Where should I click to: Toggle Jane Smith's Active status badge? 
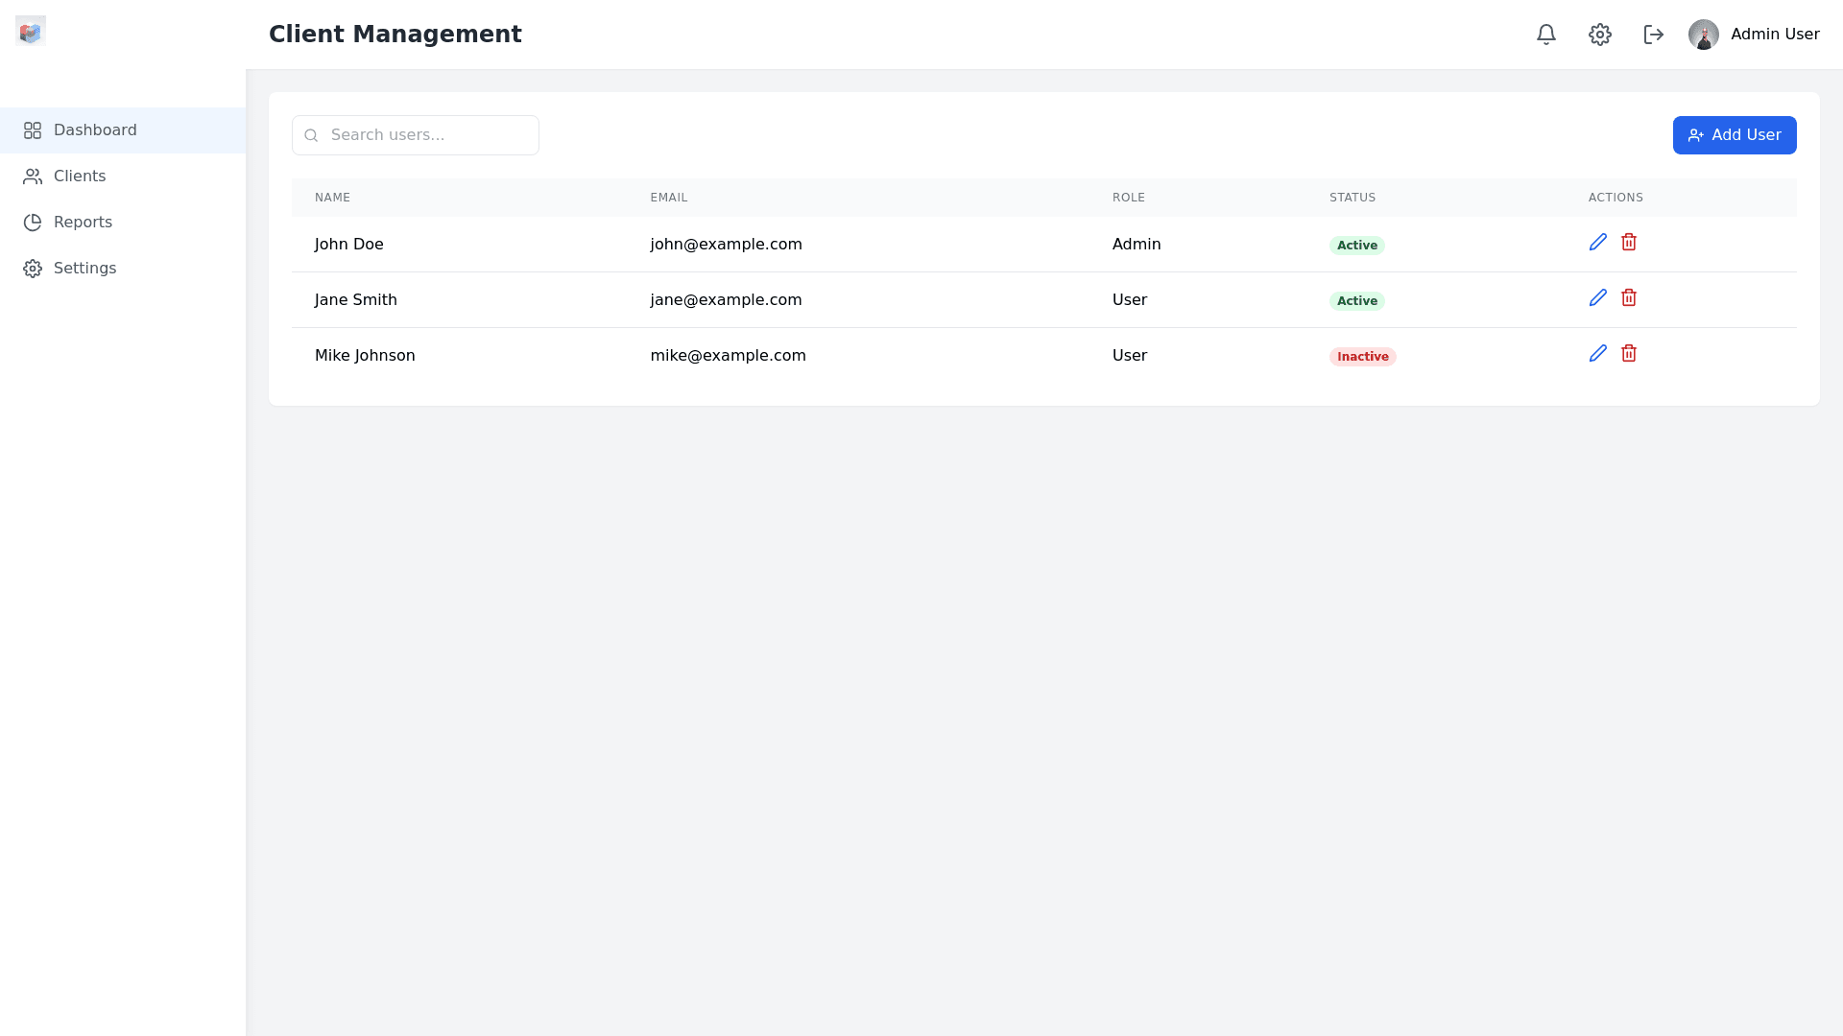coord(1356,300)
